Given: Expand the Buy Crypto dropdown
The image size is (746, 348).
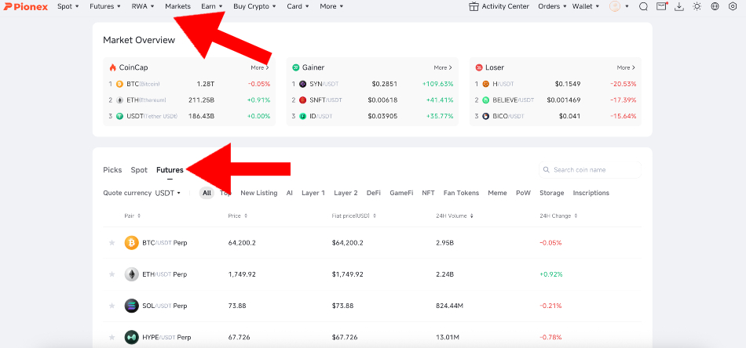Looking at the screenshot, I should (x=254, y=6).
